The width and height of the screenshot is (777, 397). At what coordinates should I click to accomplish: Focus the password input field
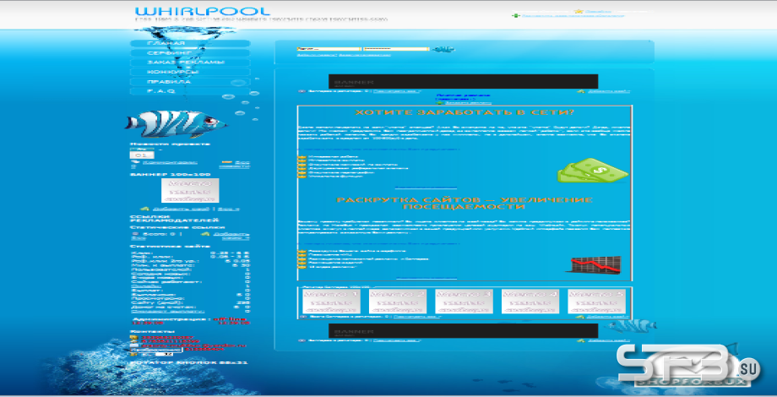(x=396, y=49)
